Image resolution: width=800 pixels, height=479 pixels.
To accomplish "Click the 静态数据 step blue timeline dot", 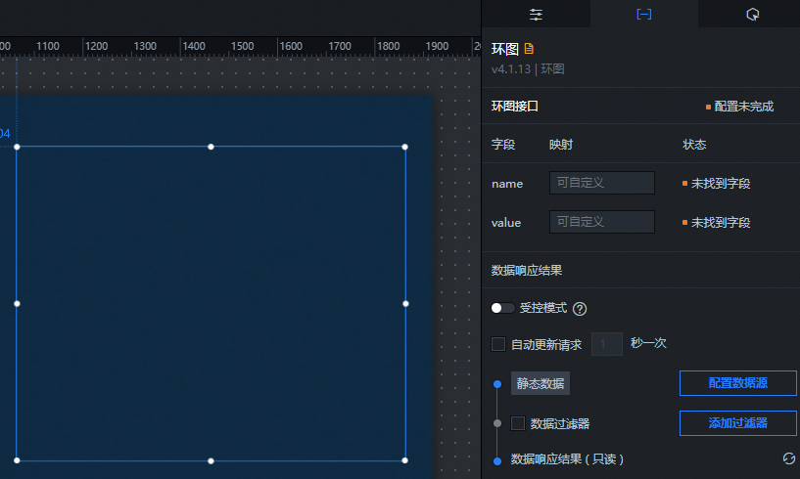I will click(x=497, y=384).
